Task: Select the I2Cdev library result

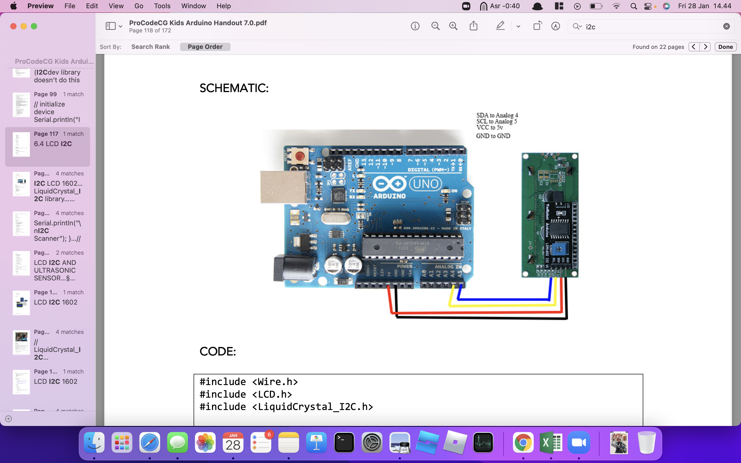Action: point(48,76)
